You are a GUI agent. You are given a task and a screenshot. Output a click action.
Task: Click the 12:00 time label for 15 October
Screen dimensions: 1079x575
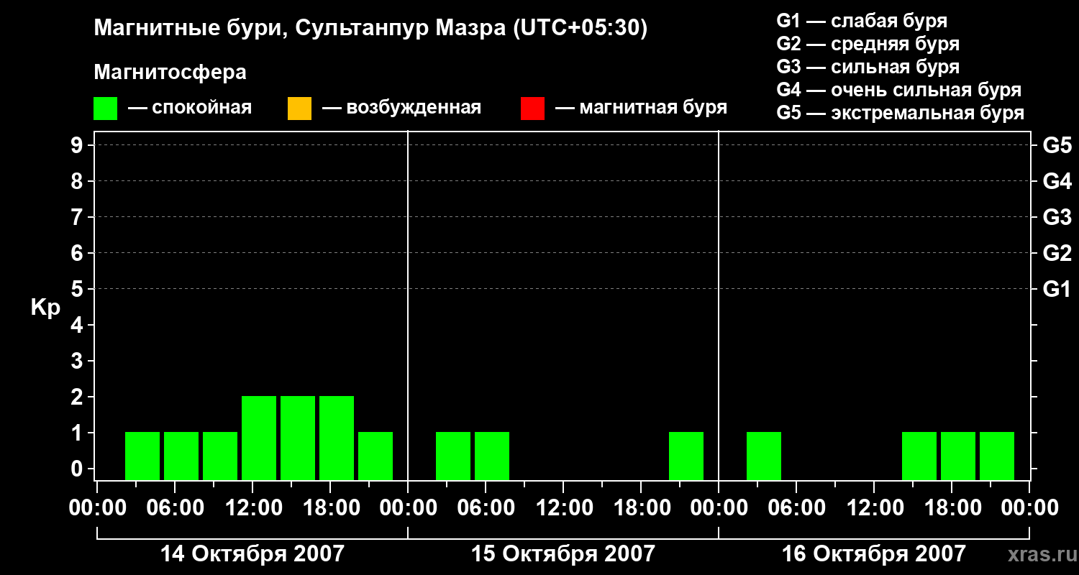[563, 508]
